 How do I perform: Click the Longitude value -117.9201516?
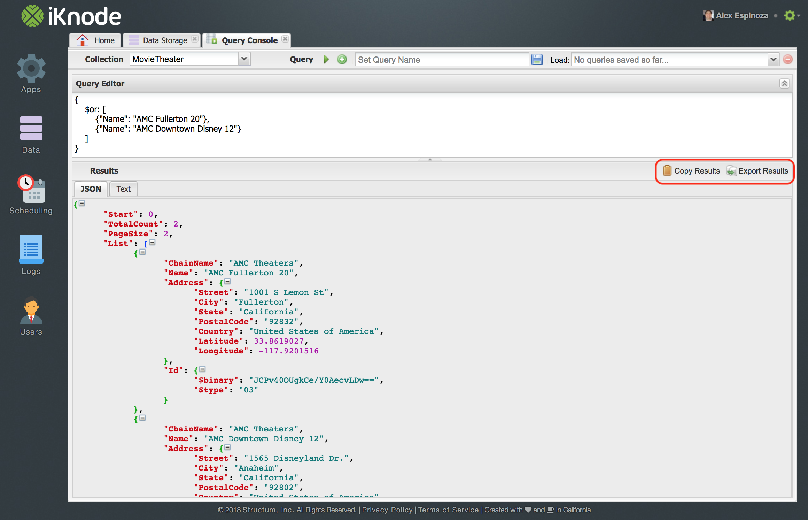pos(288,351)
